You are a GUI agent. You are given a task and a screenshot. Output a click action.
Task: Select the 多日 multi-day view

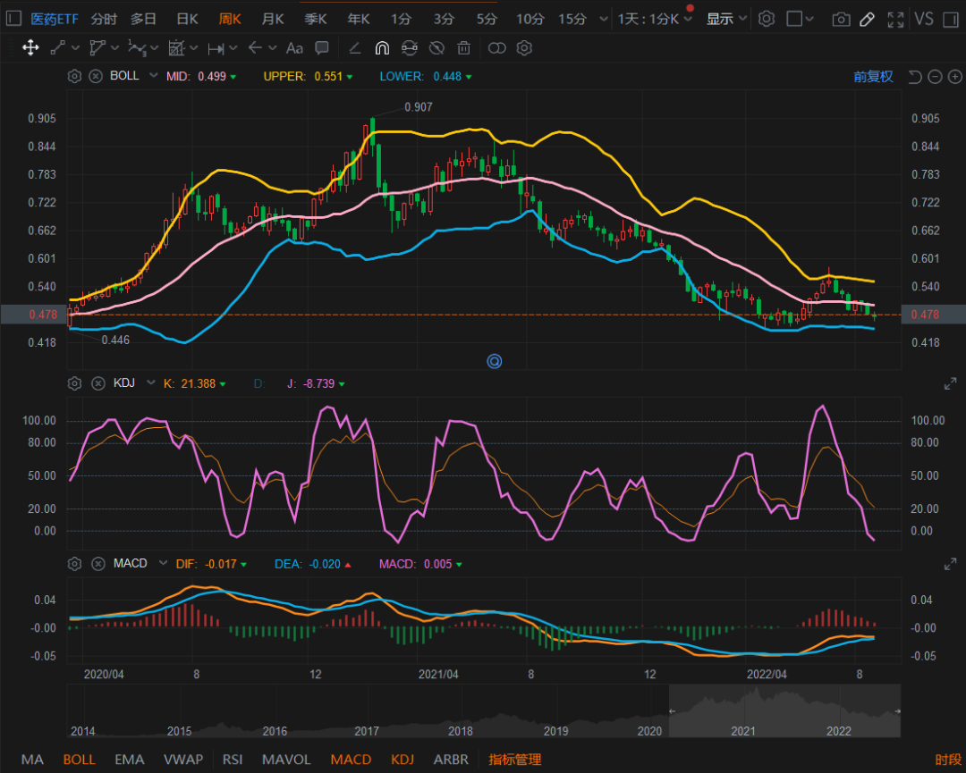143,19
